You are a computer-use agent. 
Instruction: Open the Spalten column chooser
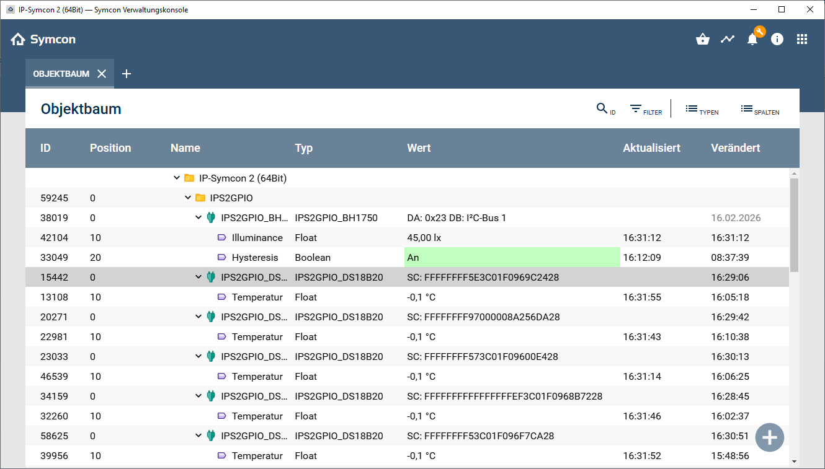pos(760,109)
